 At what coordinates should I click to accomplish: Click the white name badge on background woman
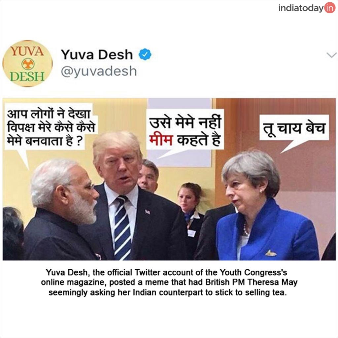191,233
